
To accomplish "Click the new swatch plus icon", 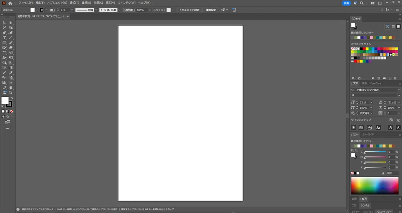I will click(x=390, y=78).
